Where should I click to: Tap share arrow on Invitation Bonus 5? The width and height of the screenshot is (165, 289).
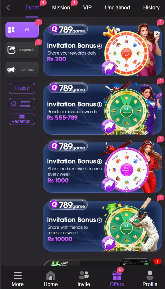(109, 126)
